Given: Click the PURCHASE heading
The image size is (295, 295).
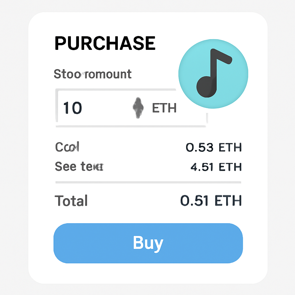Looking at the screenshot, I should pyautogui.click(x=105, y=43).
